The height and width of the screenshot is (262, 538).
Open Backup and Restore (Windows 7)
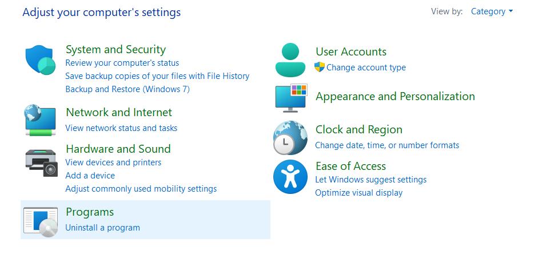pyautogui.click(x=127, y=89)
